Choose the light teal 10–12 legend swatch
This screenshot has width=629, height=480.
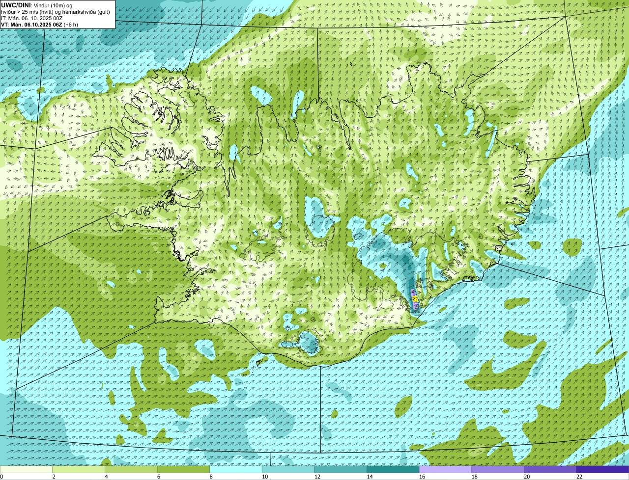(288, 469)
